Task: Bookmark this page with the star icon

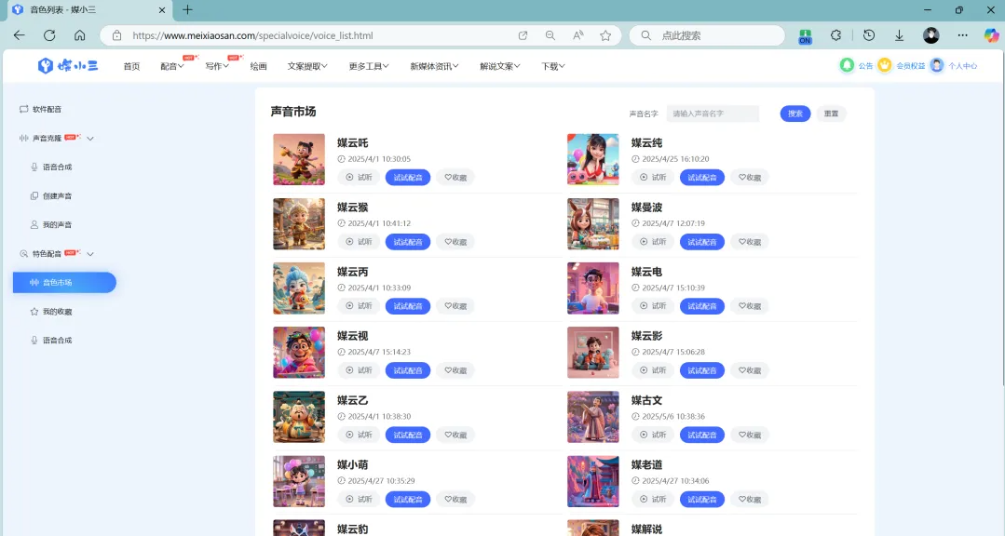Action: pyautogui.click(x=605, y=36)
